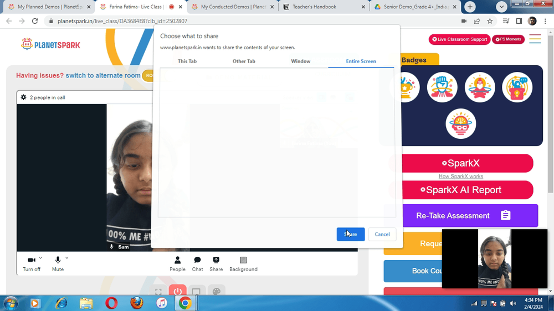Image resolution: width=554 pixels, height=311 pixels.
Task: Open Live Classroom Support
Action: tap(459, 39)
